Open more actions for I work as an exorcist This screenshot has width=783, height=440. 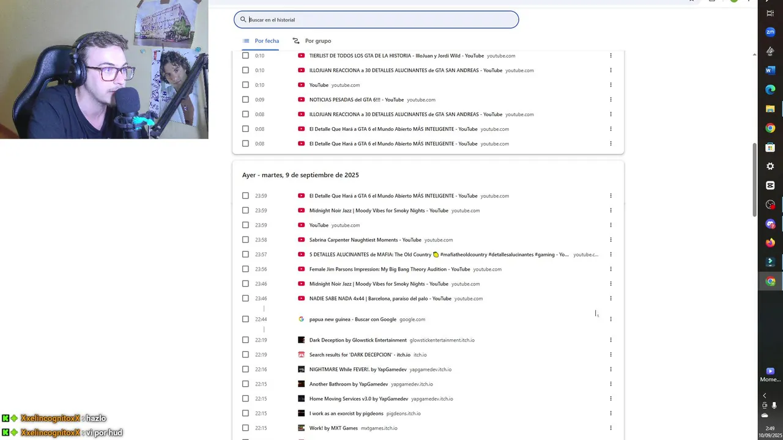610,413
